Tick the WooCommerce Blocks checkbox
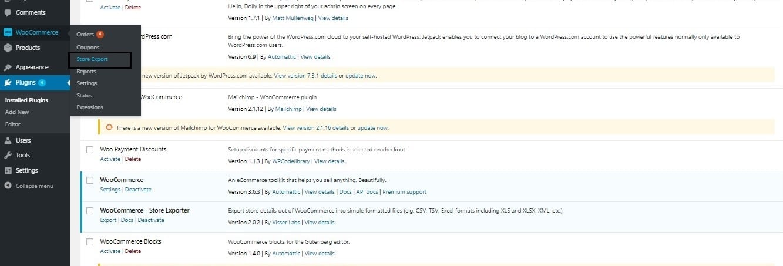 click(x=90, y=242)
